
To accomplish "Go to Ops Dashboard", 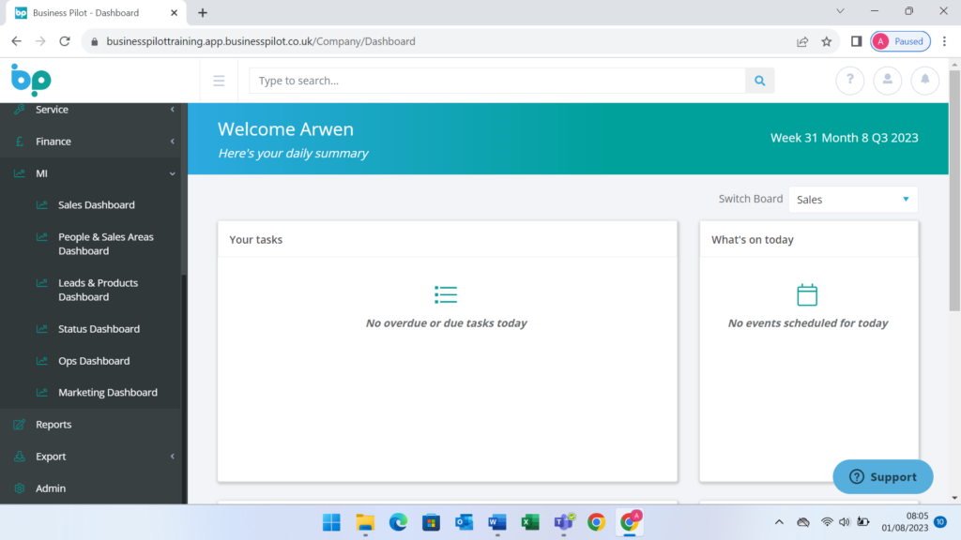I will click(x=94, y=361).
